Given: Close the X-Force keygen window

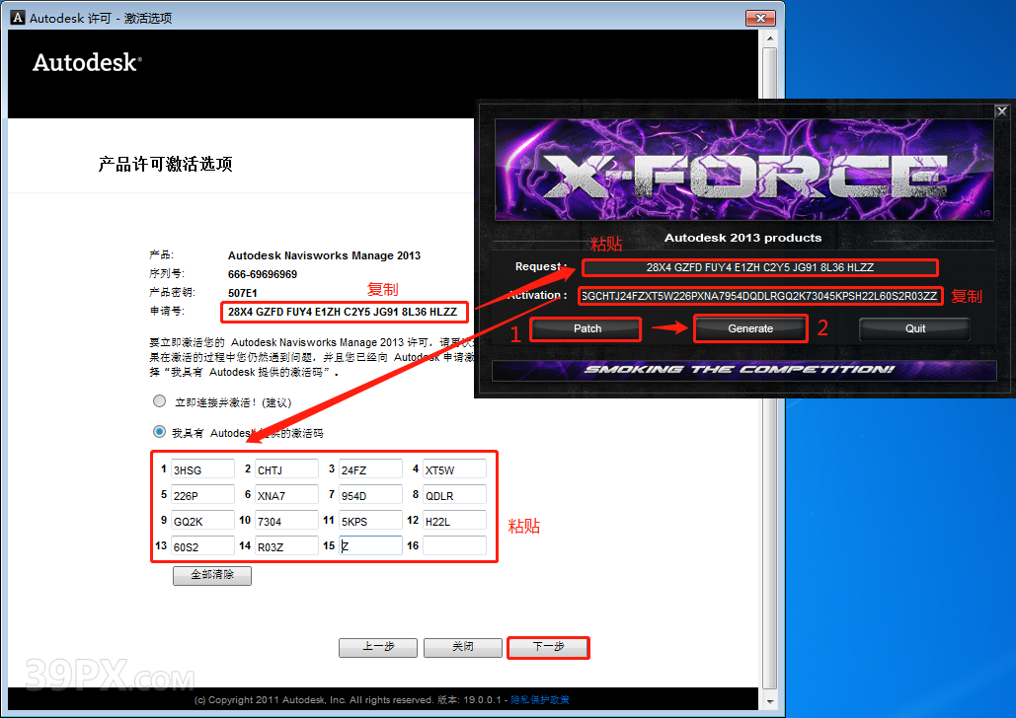Looking at the screenshot, I should 1001,110.
